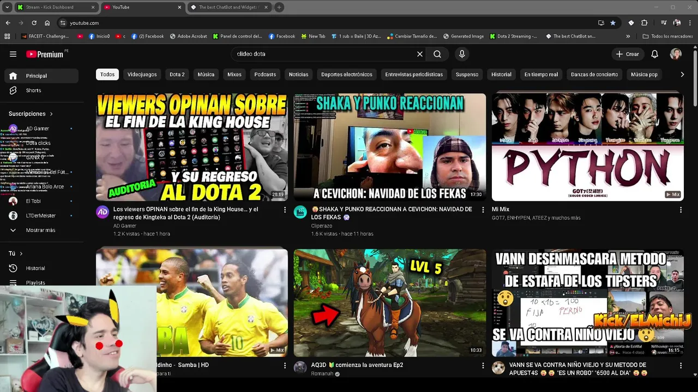This screenshot has width=698, height=392.
Task: Click the Crear button
Action: click(628, 54)
